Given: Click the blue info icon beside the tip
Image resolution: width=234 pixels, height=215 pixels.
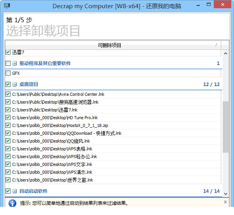Looking at the screenshot, I should (x=12, y=203).
